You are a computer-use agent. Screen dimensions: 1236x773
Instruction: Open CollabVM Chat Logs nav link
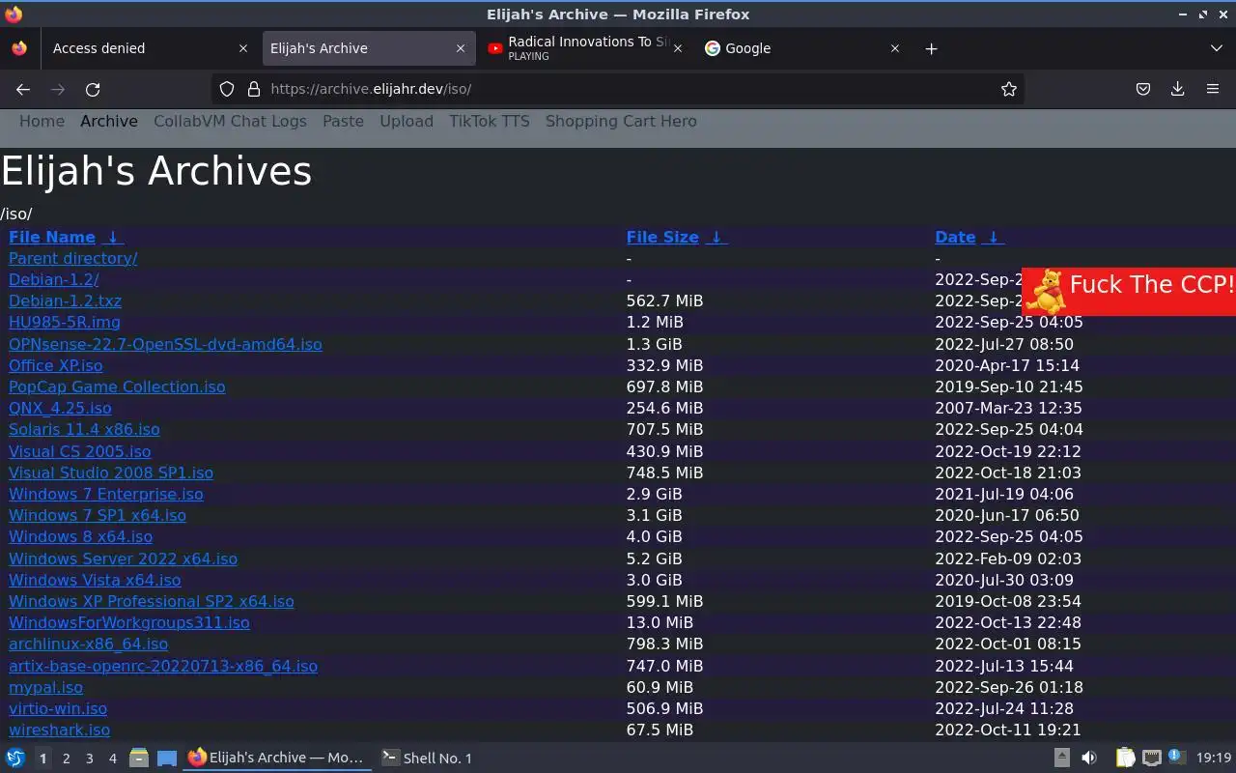tap(230, 121)
